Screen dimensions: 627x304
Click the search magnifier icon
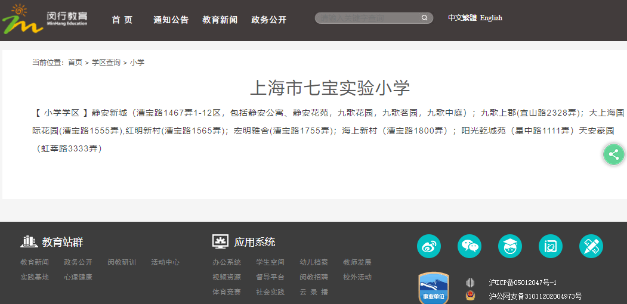(x=424, y=18)
